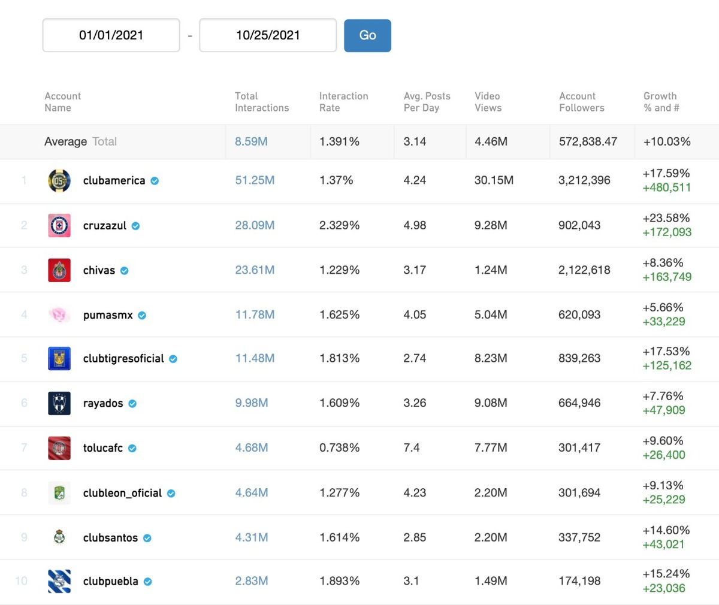
Task: Click the end date field 10/25/2021
Action: click(268, 35)
